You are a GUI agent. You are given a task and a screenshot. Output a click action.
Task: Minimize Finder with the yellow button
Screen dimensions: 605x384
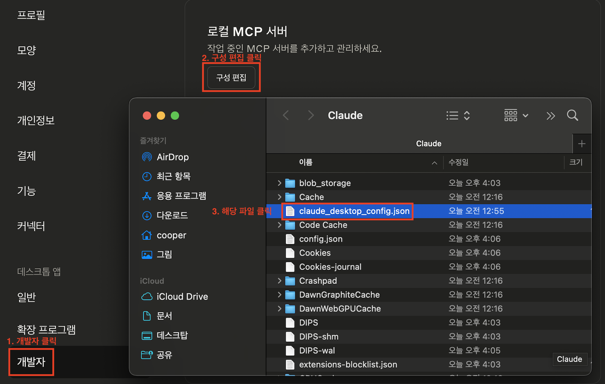pyautogui.click(x=161, y=116)
